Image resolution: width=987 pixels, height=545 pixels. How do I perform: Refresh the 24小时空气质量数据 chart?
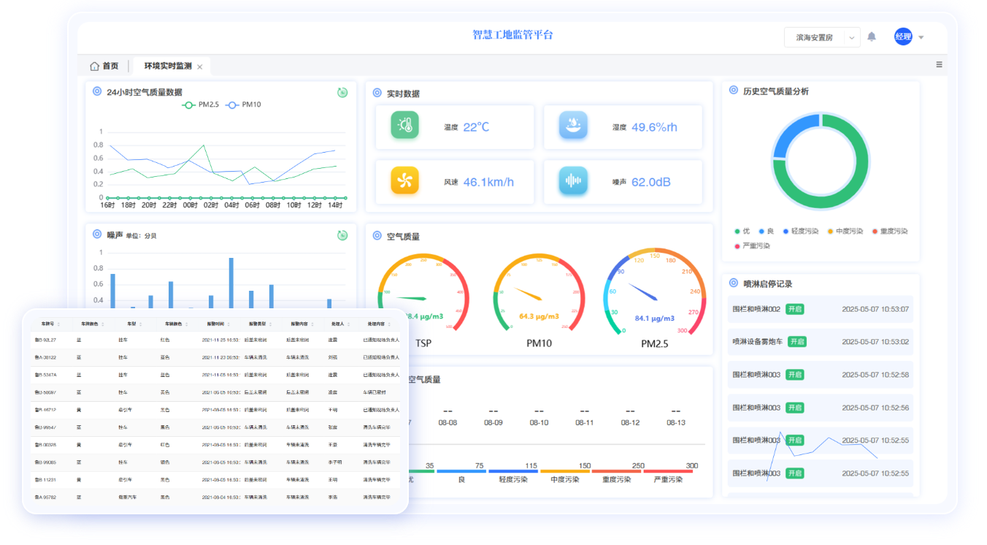pos(342,92)
